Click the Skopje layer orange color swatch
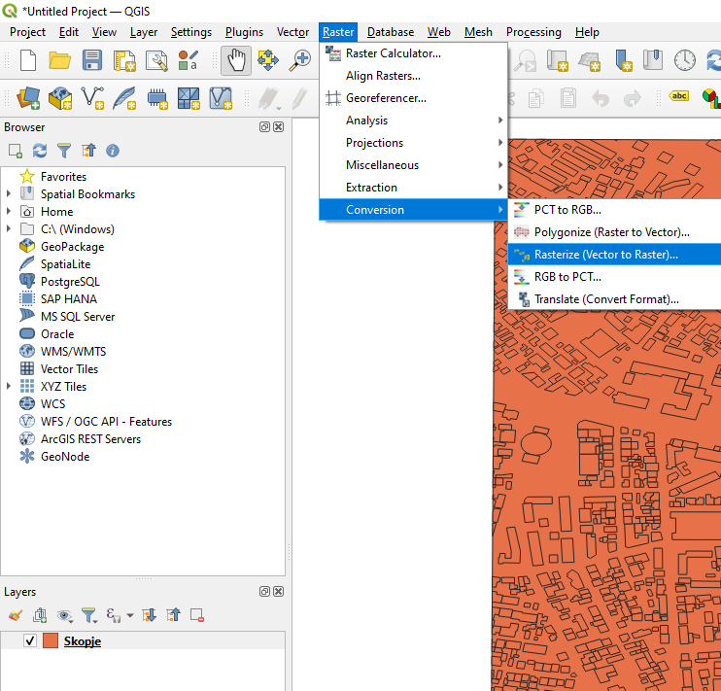 pos(51,640)
